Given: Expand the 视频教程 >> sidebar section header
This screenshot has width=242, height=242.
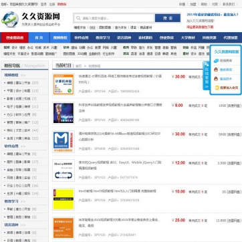Looking at the screenshot, I should point(15,75).
